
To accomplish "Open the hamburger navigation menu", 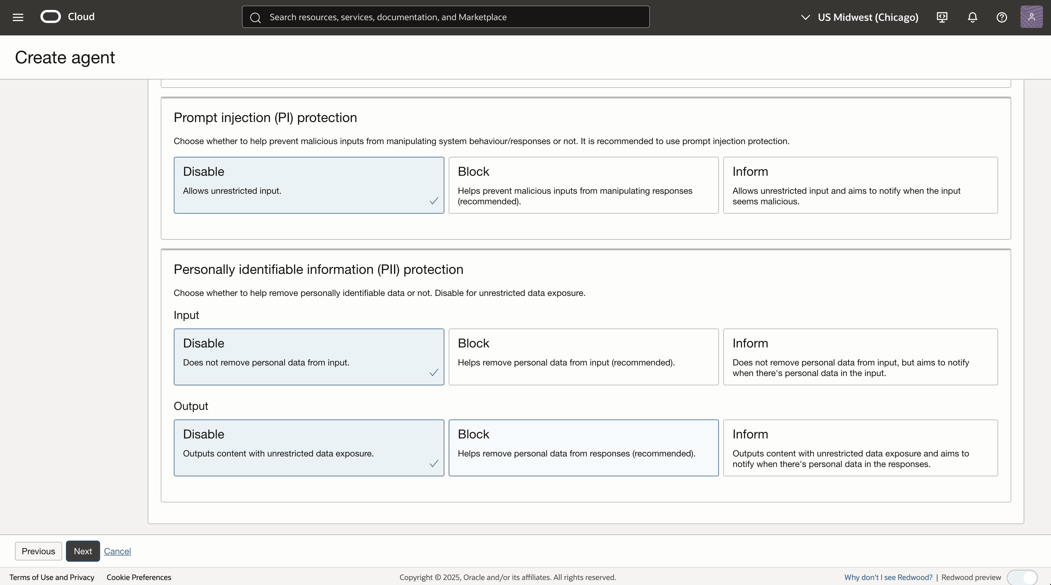I will click(x=18, y=17).
